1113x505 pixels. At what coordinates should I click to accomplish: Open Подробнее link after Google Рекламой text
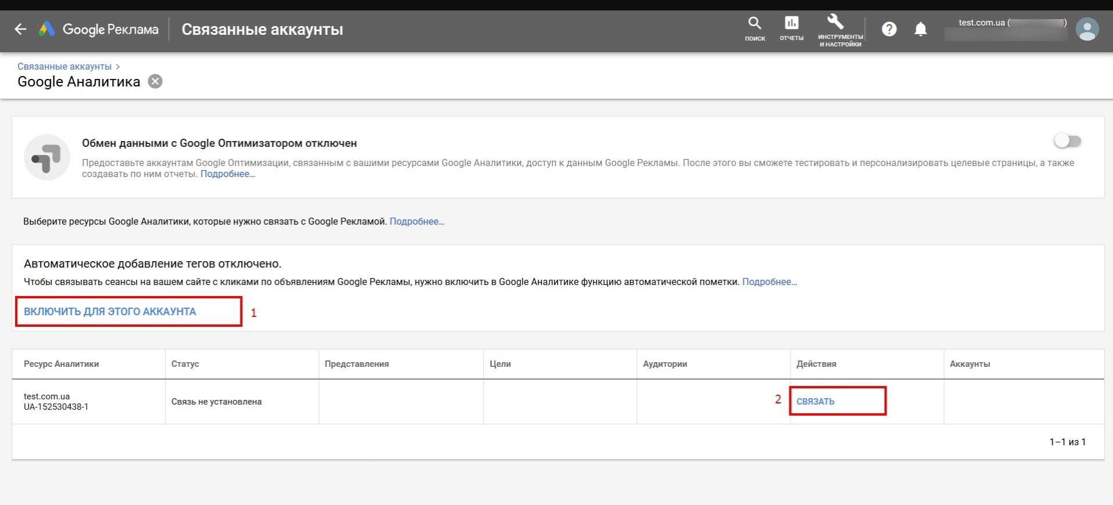417,221
